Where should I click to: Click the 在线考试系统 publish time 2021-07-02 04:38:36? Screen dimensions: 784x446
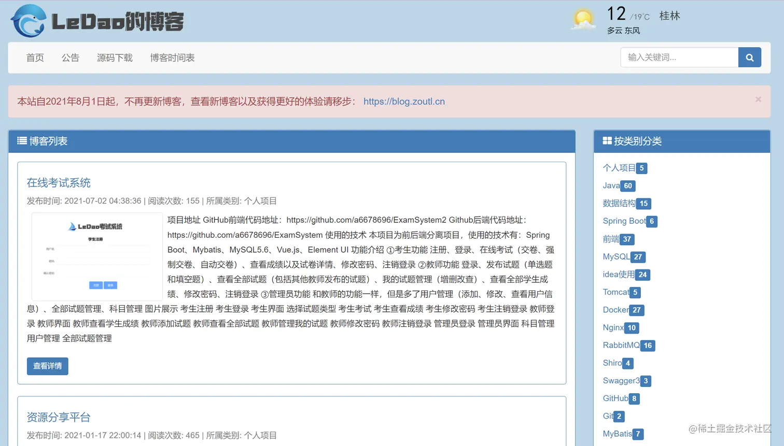[x=103, y=201]
